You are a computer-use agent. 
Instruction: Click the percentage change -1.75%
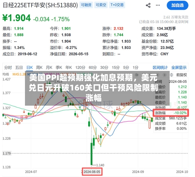tap(60, 19)
